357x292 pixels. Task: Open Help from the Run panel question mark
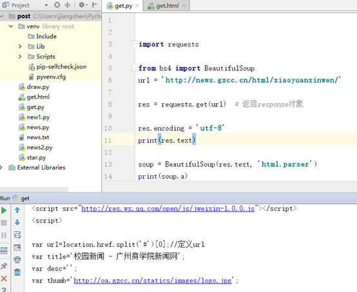pyautogui.click(x=4, y=289)
